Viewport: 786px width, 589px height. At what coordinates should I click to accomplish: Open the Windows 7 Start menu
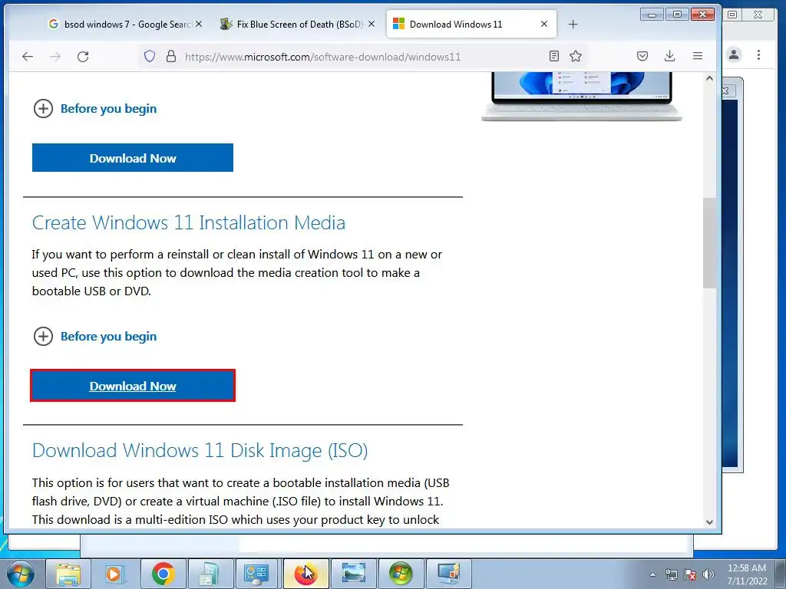pos(20,574)
